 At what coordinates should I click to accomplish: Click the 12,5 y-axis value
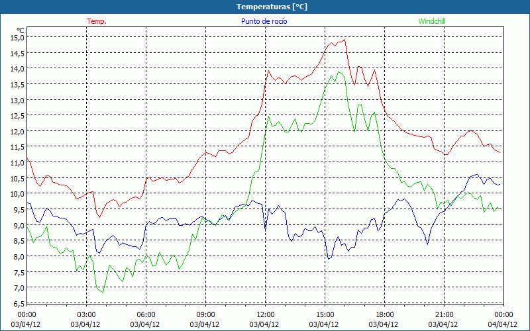click(19, 115)
